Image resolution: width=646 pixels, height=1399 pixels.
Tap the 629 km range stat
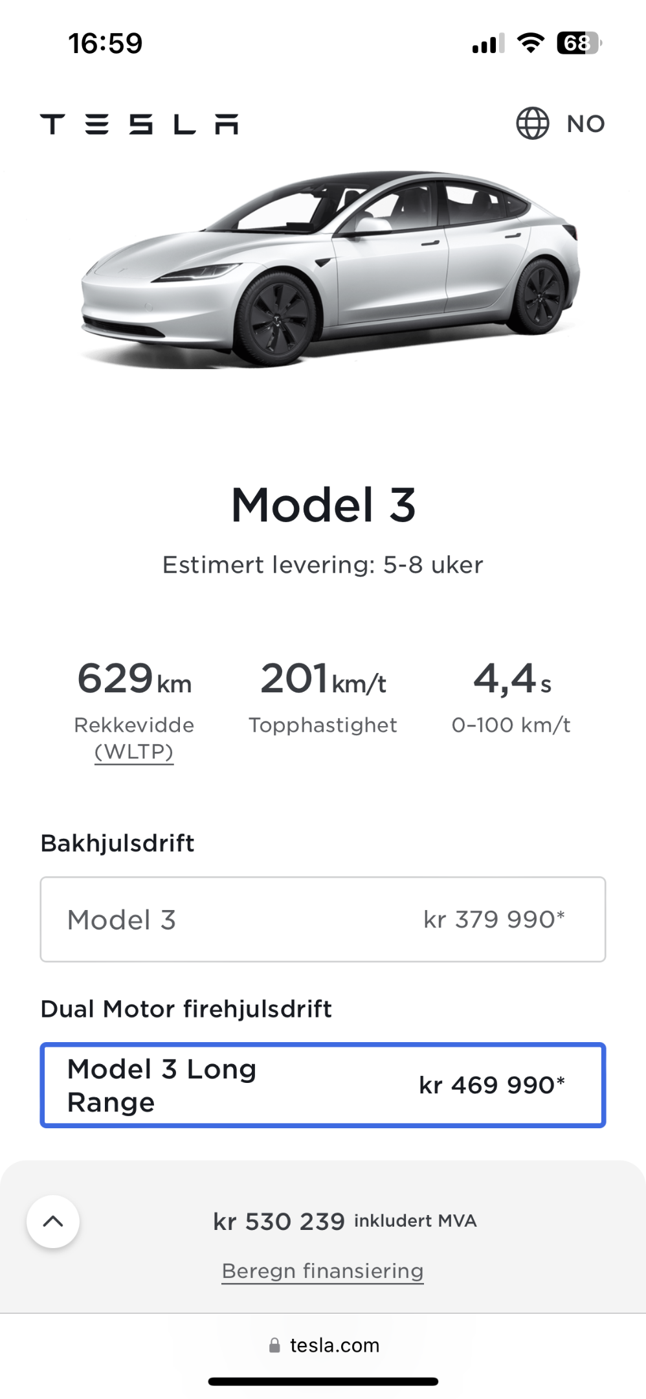click(134, 679)
